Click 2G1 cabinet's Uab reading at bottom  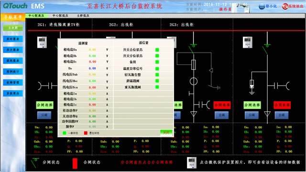[x=49, y=141]
